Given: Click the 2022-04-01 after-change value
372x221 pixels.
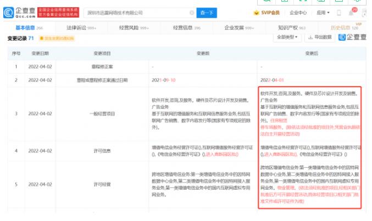Looking at the screenshot, I should click(272, 80).
